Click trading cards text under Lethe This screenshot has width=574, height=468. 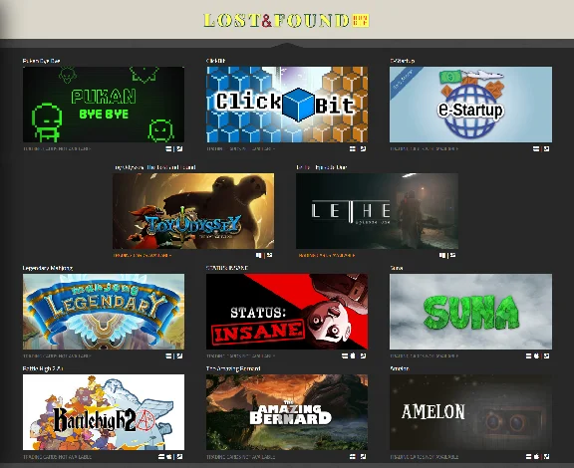327,255
